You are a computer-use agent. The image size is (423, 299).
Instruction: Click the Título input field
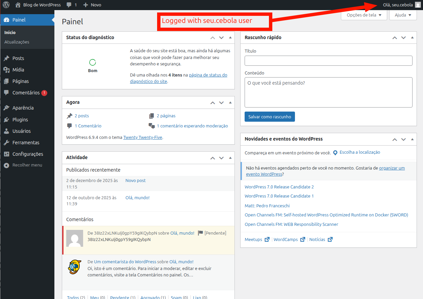pyautogui.click(x=328, y=60)
